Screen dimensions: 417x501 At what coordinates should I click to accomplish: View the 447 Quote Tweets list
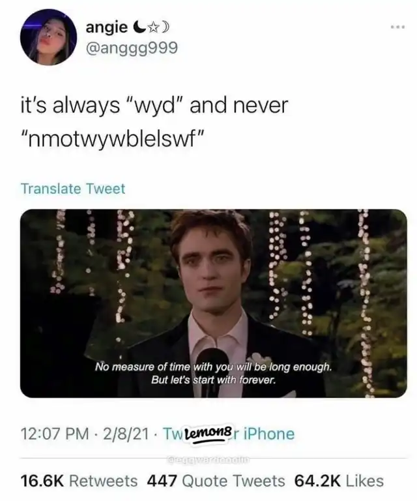(x=216, y=481)
